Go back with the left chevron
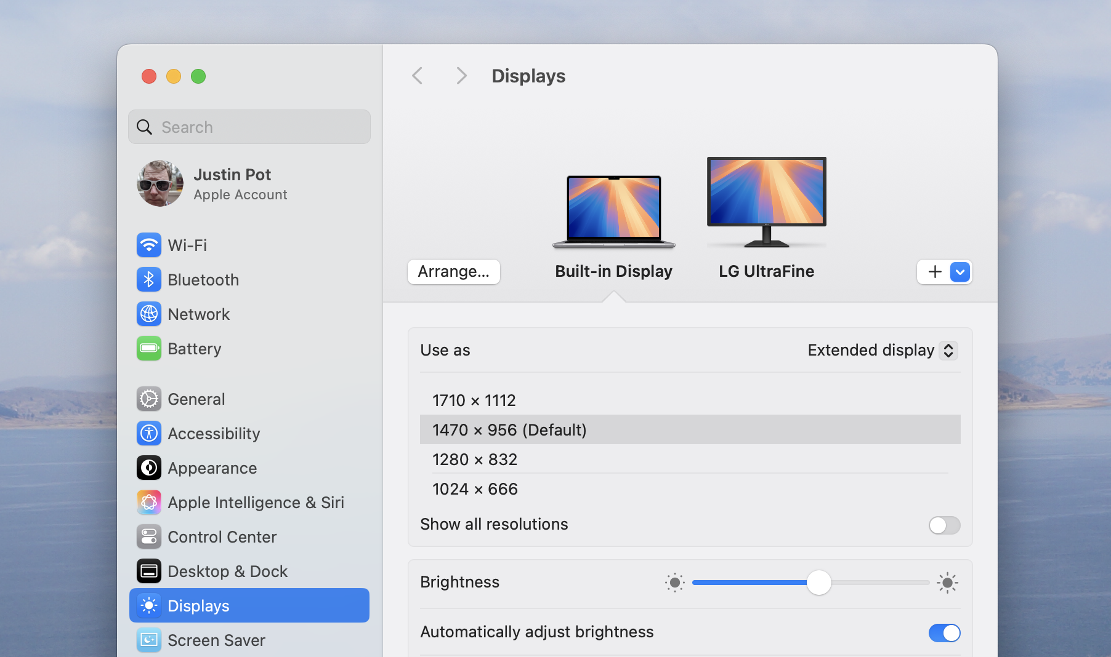 (417, 76)
